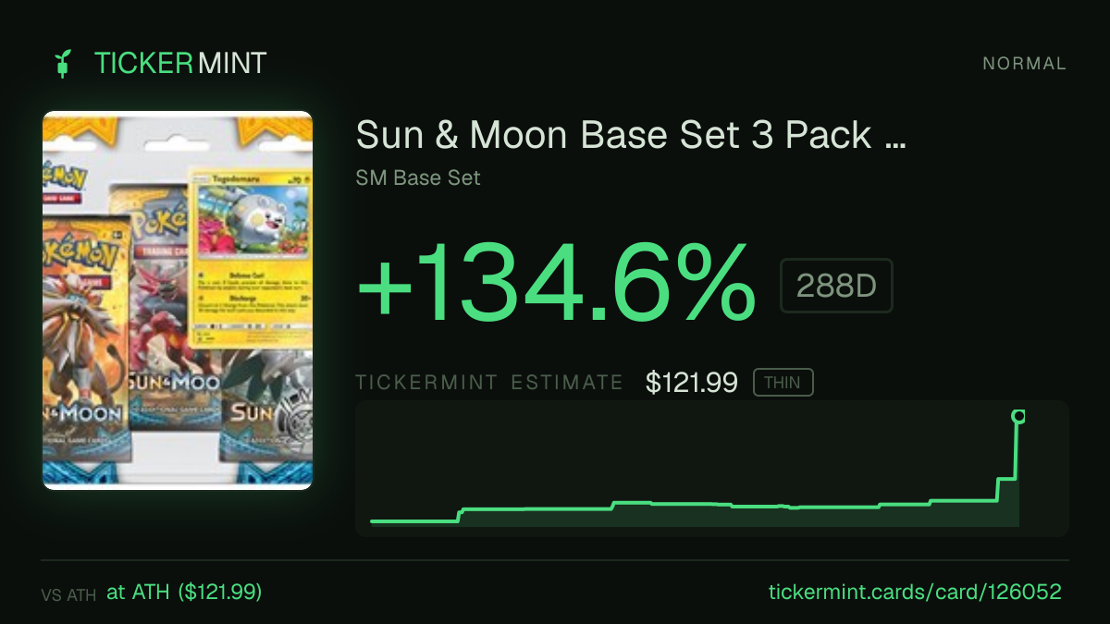Click the $121.99 estimate value
Screen dimensions: 1110x624
pos(692,383)
